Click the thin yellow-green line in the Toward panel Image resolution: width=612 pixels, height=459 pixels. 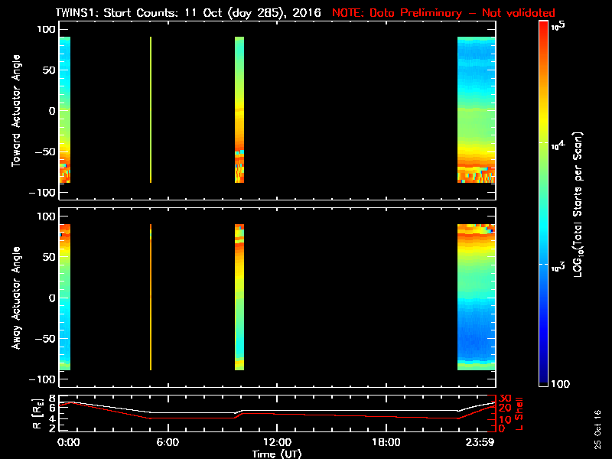[x=151, y=111]
